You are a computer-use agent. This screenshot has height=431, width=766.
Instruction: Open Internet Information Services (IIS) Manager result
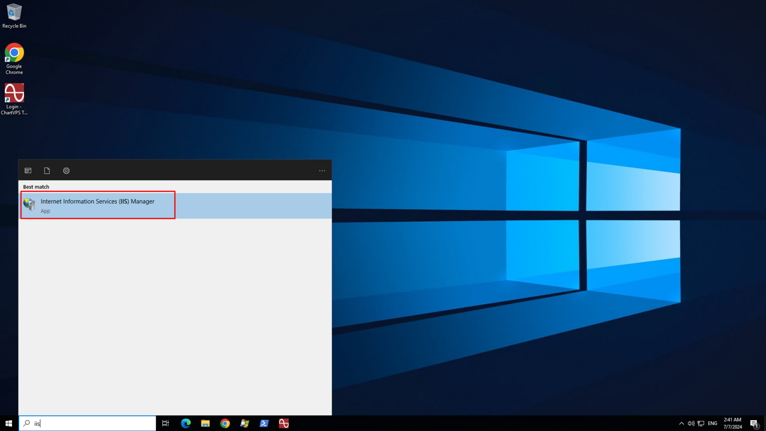(x=98, y=205)
